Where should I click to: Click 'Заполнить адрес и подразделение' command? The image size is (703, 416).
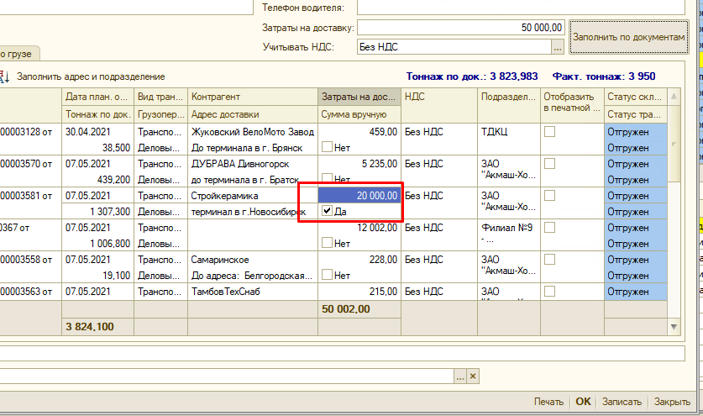(x=91, y=76)
